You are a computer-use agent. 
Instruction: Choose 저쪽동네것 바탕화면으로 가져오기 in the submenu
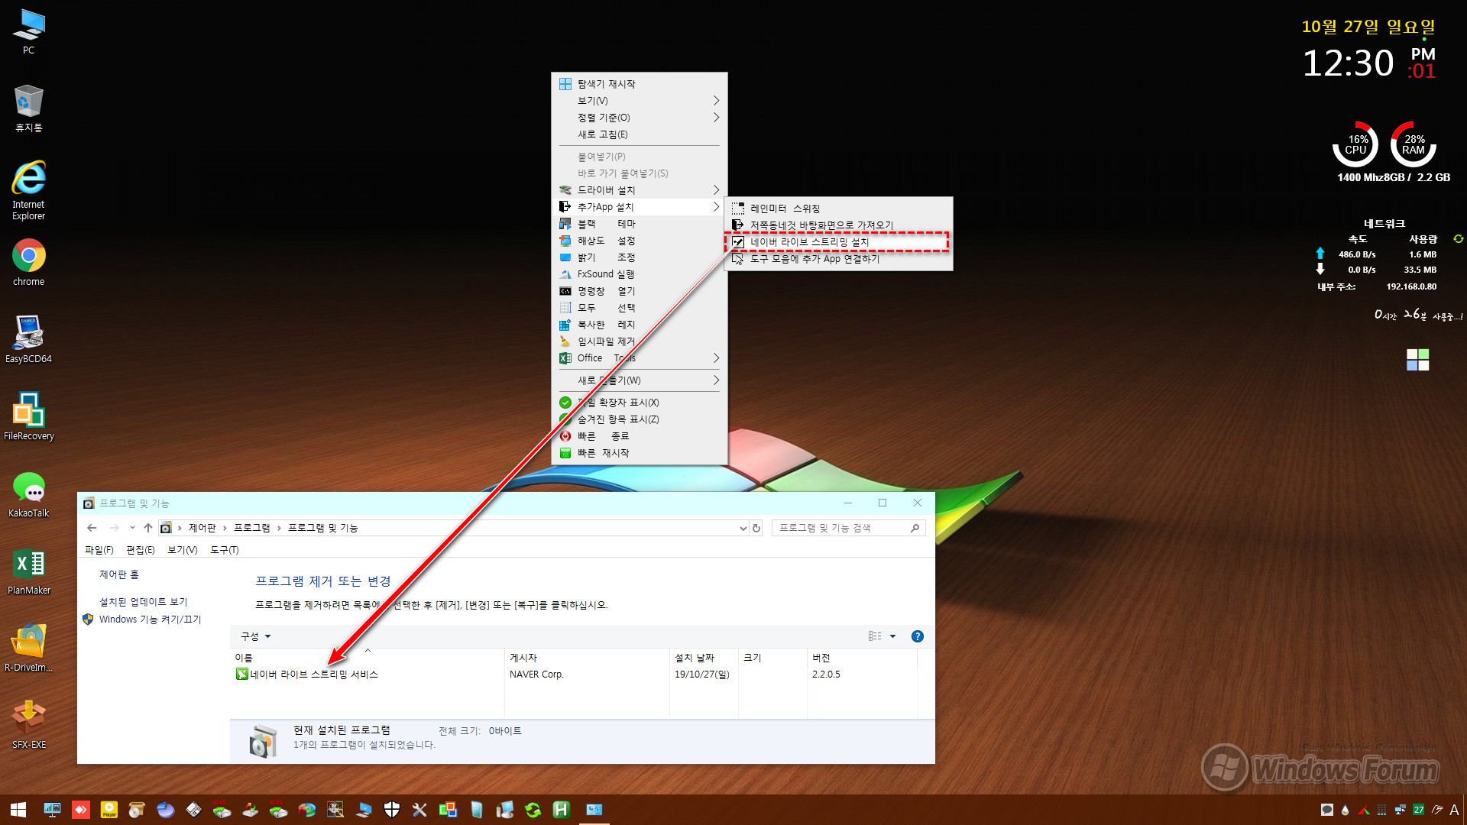[x=838, y=225]
